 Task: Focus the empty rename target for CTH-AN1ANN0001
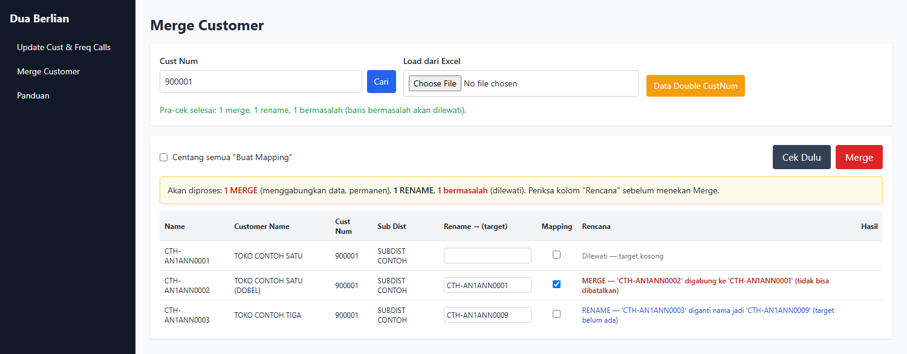pyautogui.click(x=487, y=256)
